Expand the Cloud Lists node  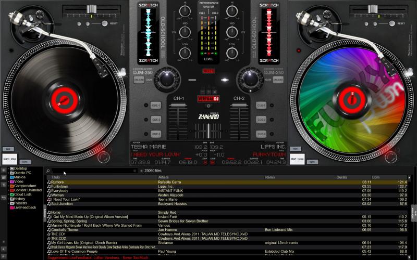9,194
